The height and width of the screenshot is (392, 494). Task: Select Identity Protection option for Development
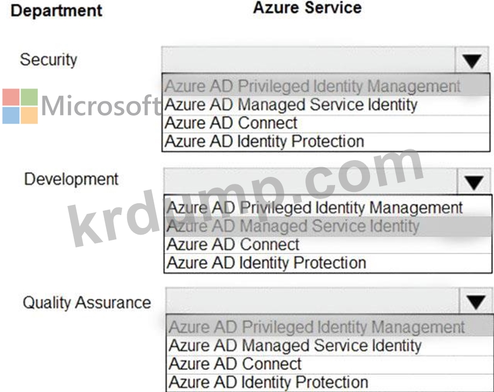pos(328,263)
